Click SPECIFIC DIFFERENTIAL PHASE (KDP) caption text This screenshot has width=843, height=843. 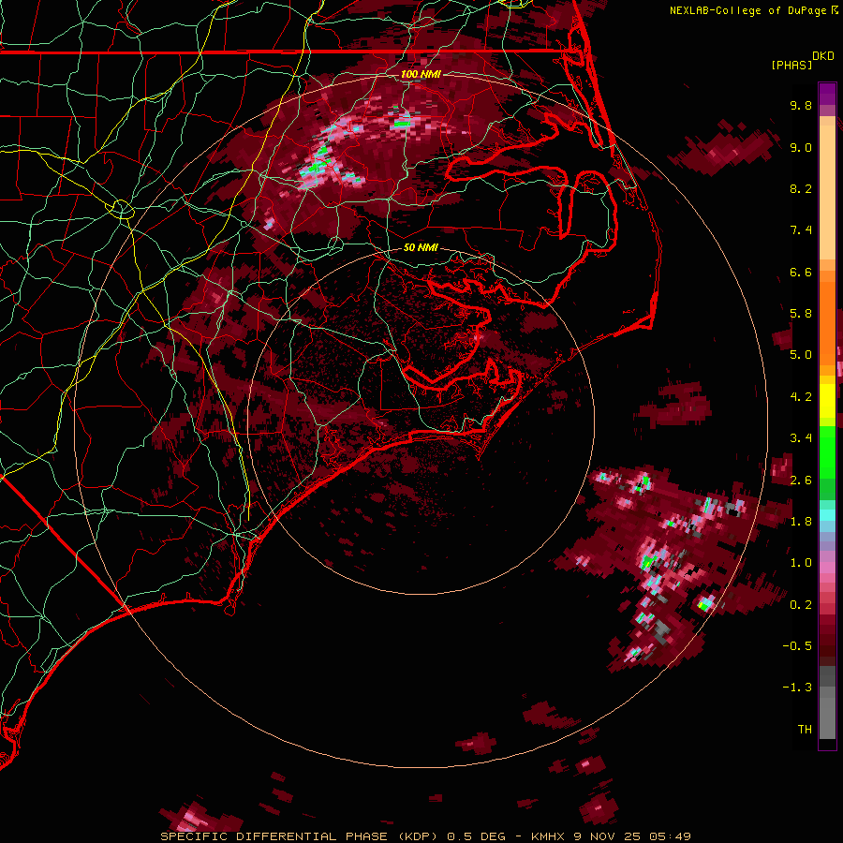(x=300, y=836)
